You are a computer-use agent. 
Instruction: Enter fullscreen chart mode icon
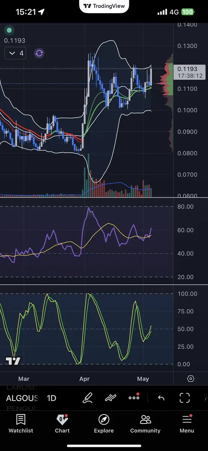coord(184,398)
